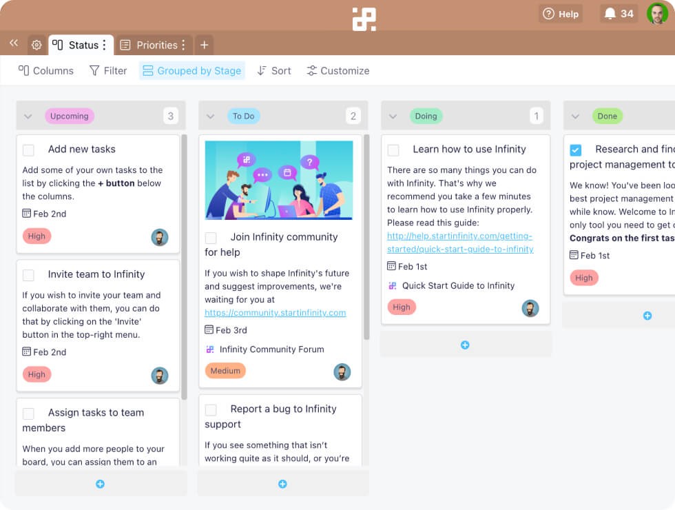Collapse the Upcoming column group

click(x=28, y=116)
